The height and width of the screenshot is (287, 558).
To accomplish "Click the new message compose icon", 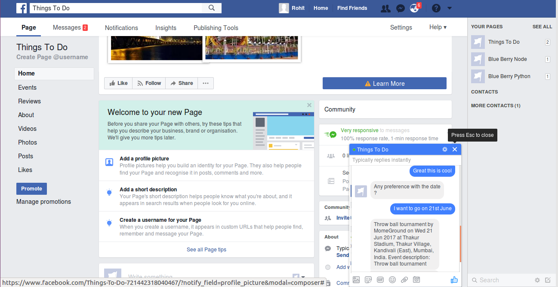I will coord(548,280).
